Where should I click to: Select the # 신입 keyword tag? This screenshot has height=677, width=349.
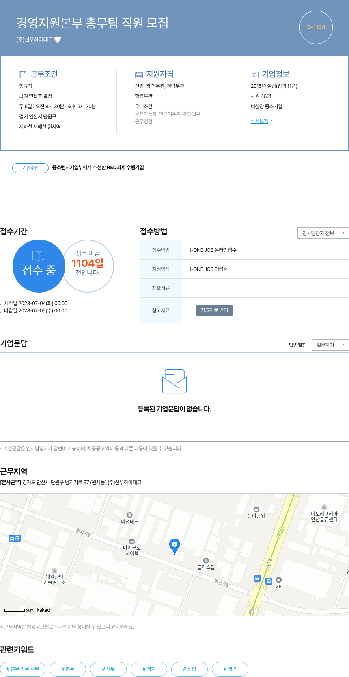[x=190, y=669]
